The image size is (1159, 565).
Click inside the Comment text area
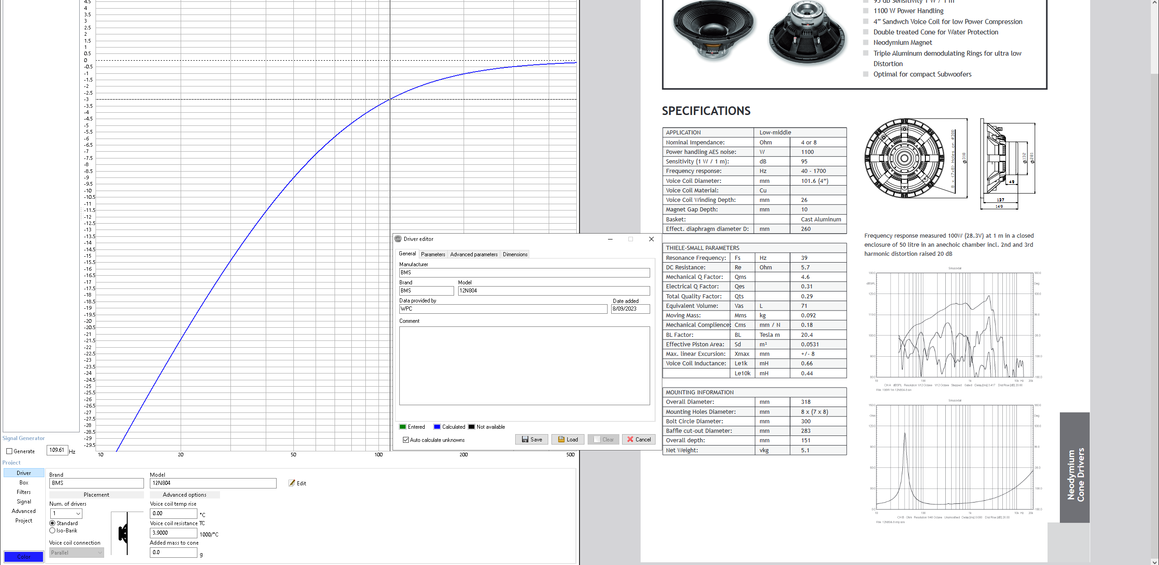524,366
